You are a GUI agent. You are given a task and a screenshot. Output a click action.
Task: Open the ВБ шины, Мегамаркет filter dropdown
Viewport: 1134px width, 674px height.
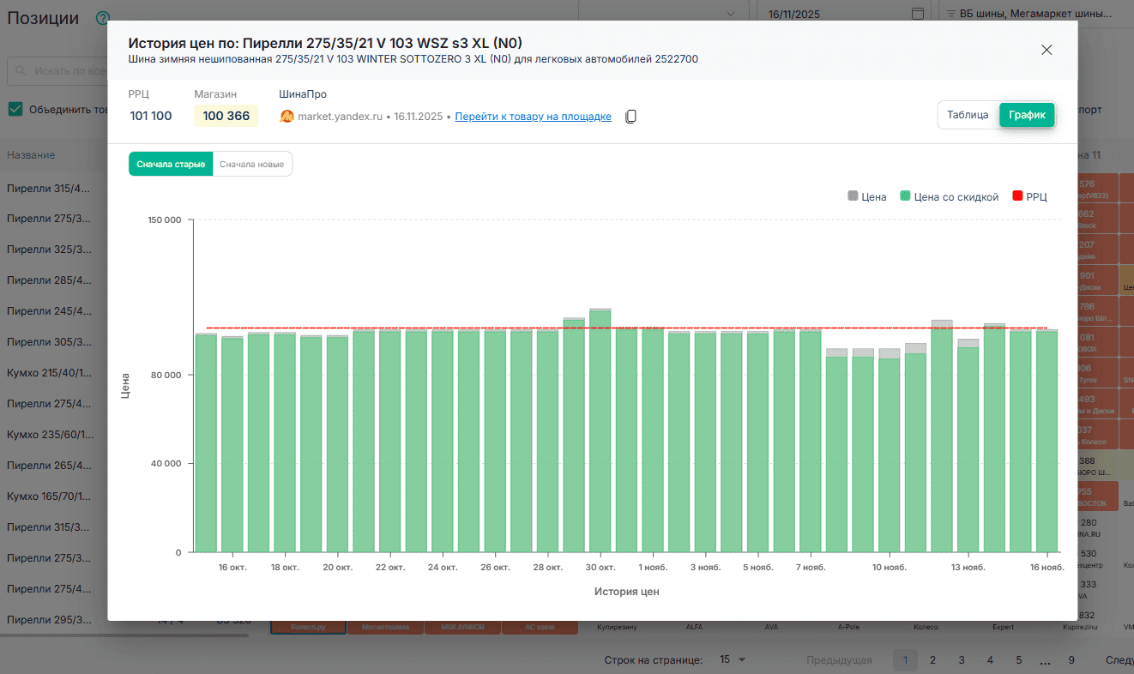click(1038, 14)
